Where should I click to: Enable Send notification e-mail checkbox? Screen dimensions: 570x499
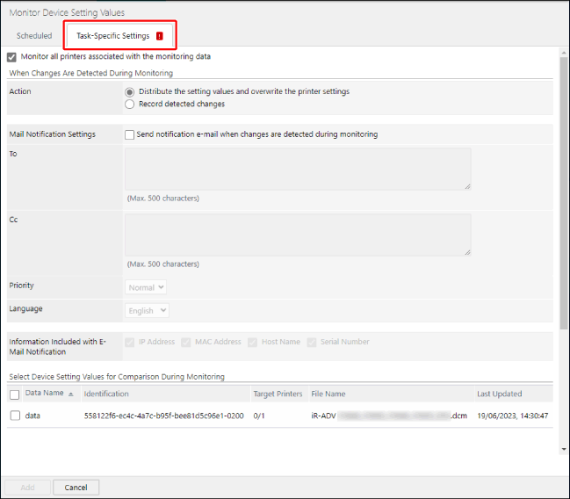pyautogui.click(x=130, y=135)
